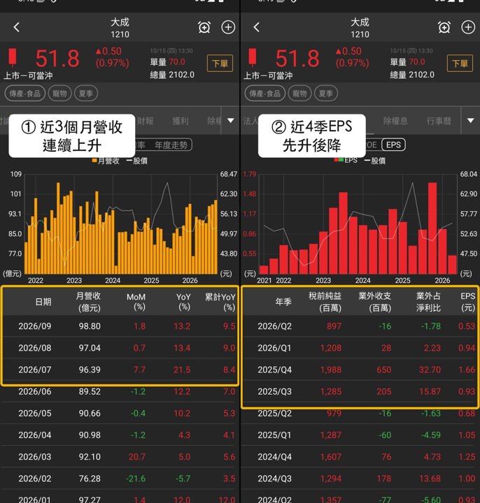
Task: Select 2026/06 revenue row
Action: pos(120,392)
